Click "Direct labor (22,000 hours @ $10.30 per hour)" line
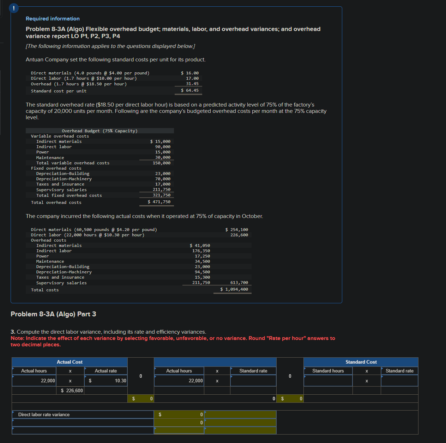The width and height of the screenshot is (446, 443). coord(88,235)
